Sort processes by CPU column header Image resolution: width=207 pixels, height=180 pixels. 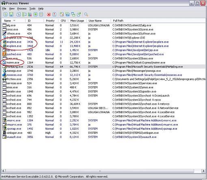click(63, 21)
